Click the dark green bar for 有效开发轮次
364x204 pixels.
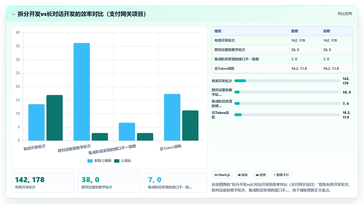coord(55,118)
